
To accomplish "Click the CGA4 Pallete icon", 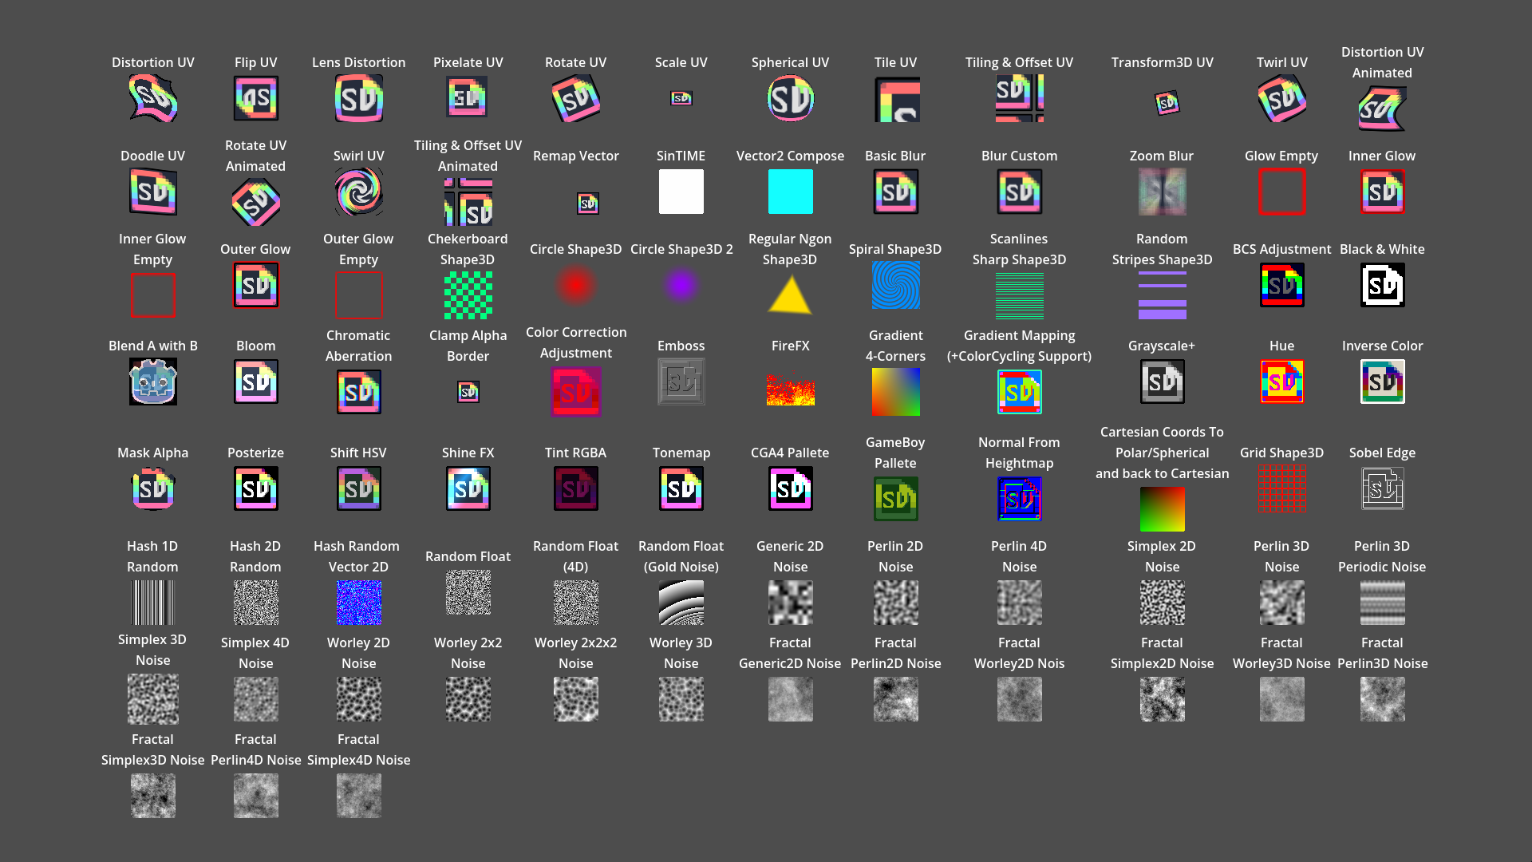I will [x=790, y=488].
